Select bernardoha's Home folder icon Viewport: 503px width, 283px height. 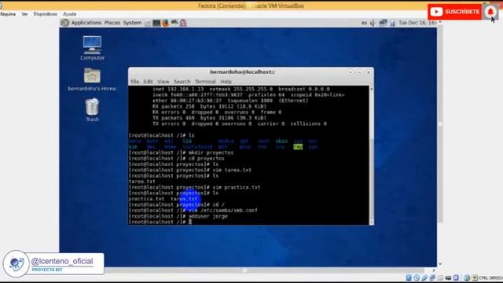pyautogui.click(x=92, y=79)
